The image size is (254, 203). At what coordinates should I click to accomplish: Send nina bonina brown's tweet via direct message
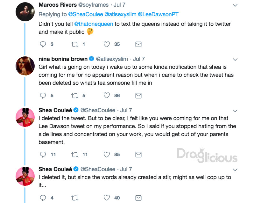pyautogui.click(x=138, y=96)
